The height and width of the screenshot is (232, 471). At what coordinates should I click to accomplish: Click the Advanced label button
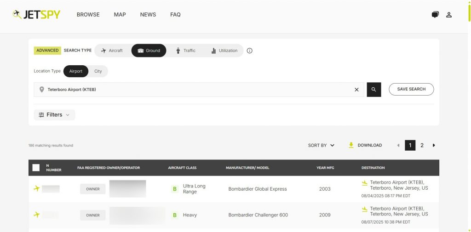(x=47, y=51)
